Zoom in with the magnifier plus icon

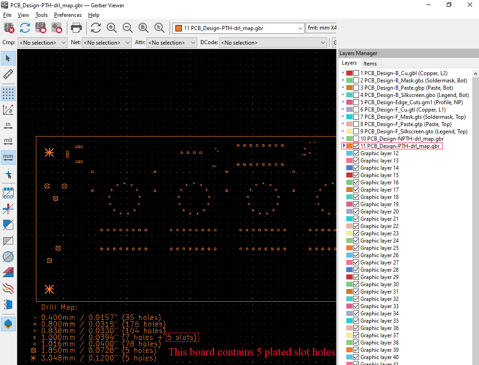click(112, 28)
